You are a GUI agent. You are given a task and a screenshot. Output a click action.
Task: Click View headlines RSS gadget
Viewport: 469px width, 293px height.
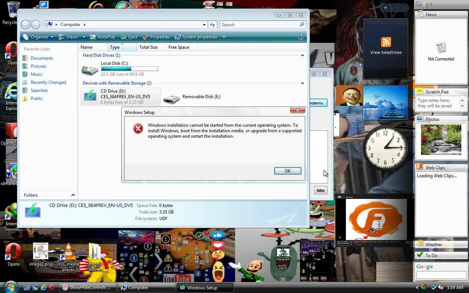(386, 46)
